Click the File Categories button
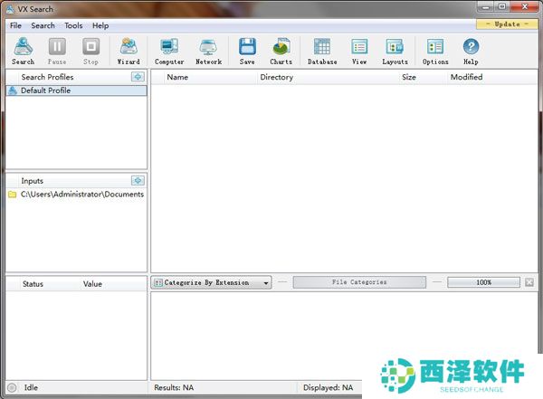The width and height of the screenshot is (543, 399). [359, 282]
